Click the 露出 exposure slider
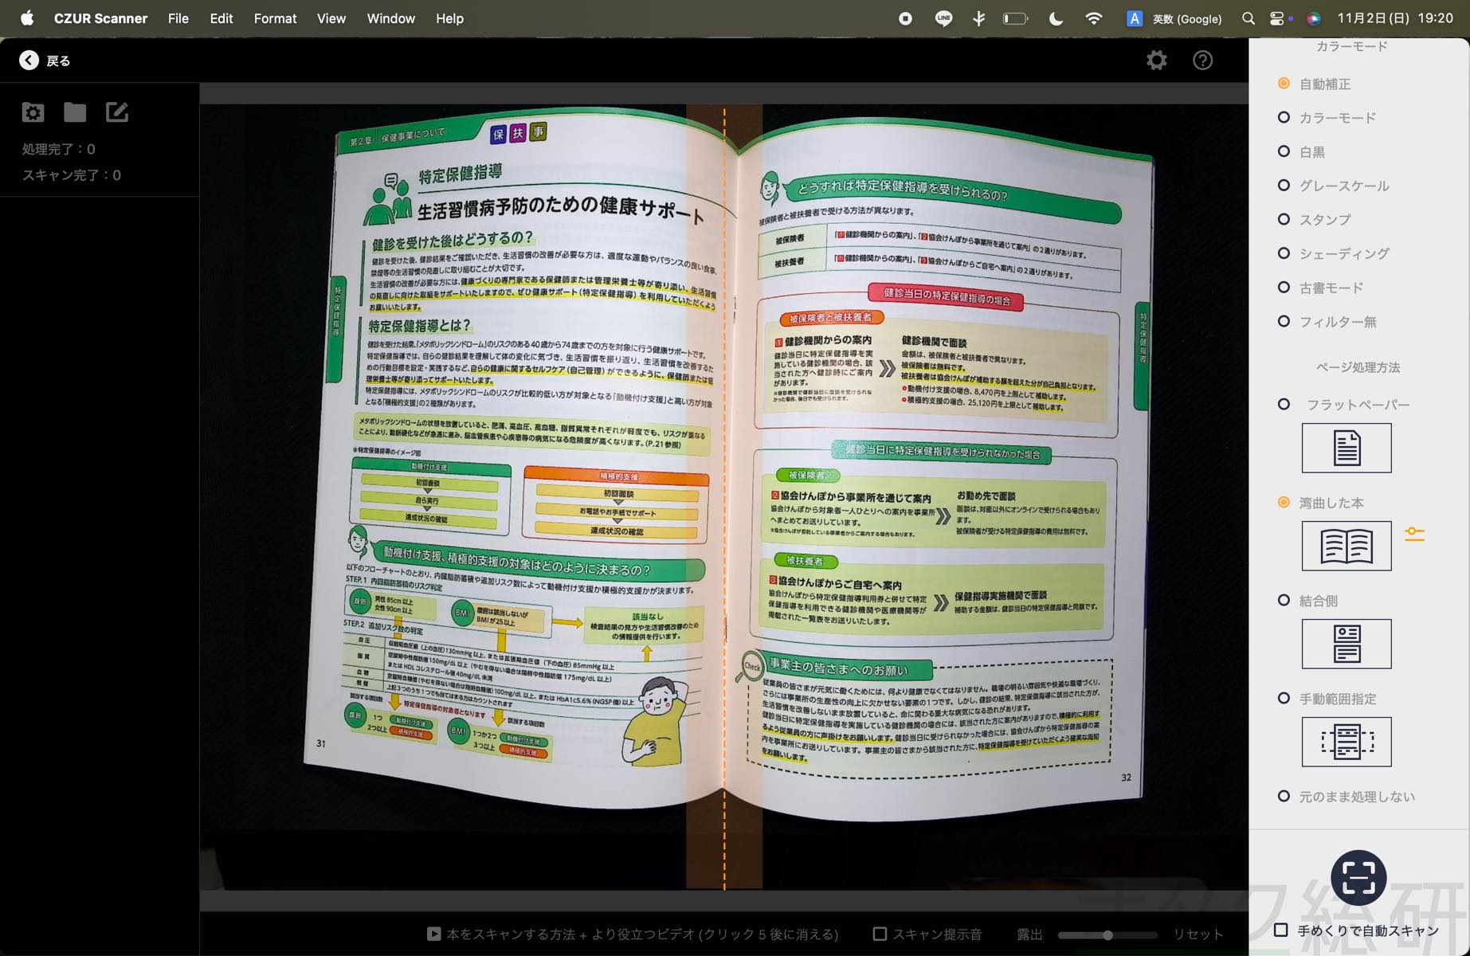This screenshot has height=956, width=1470. (x=1107, y=934)
